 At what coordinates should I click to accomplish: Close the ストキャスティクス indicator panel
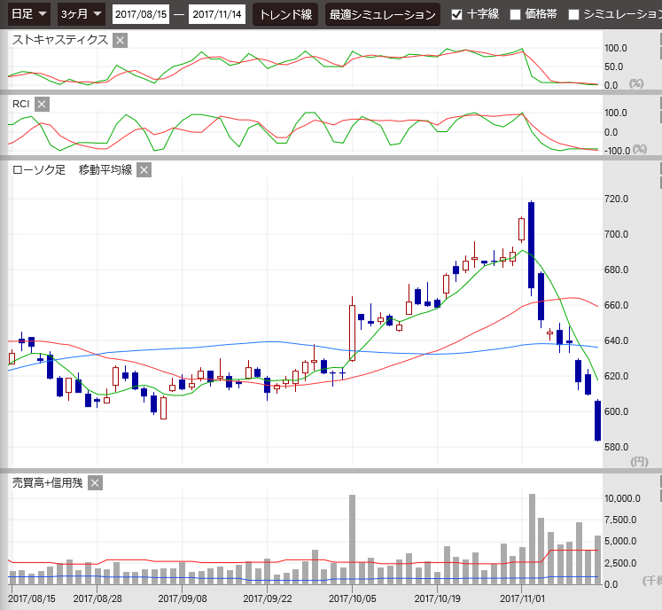121,40
